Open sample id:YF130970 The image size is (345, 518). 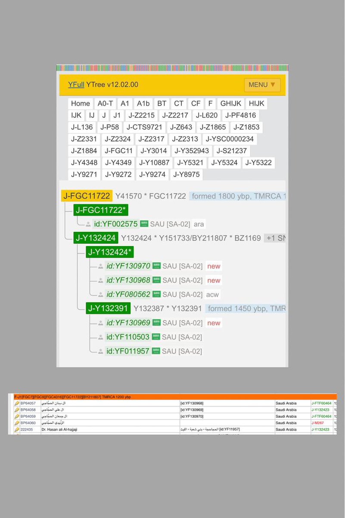click(128, 266)
